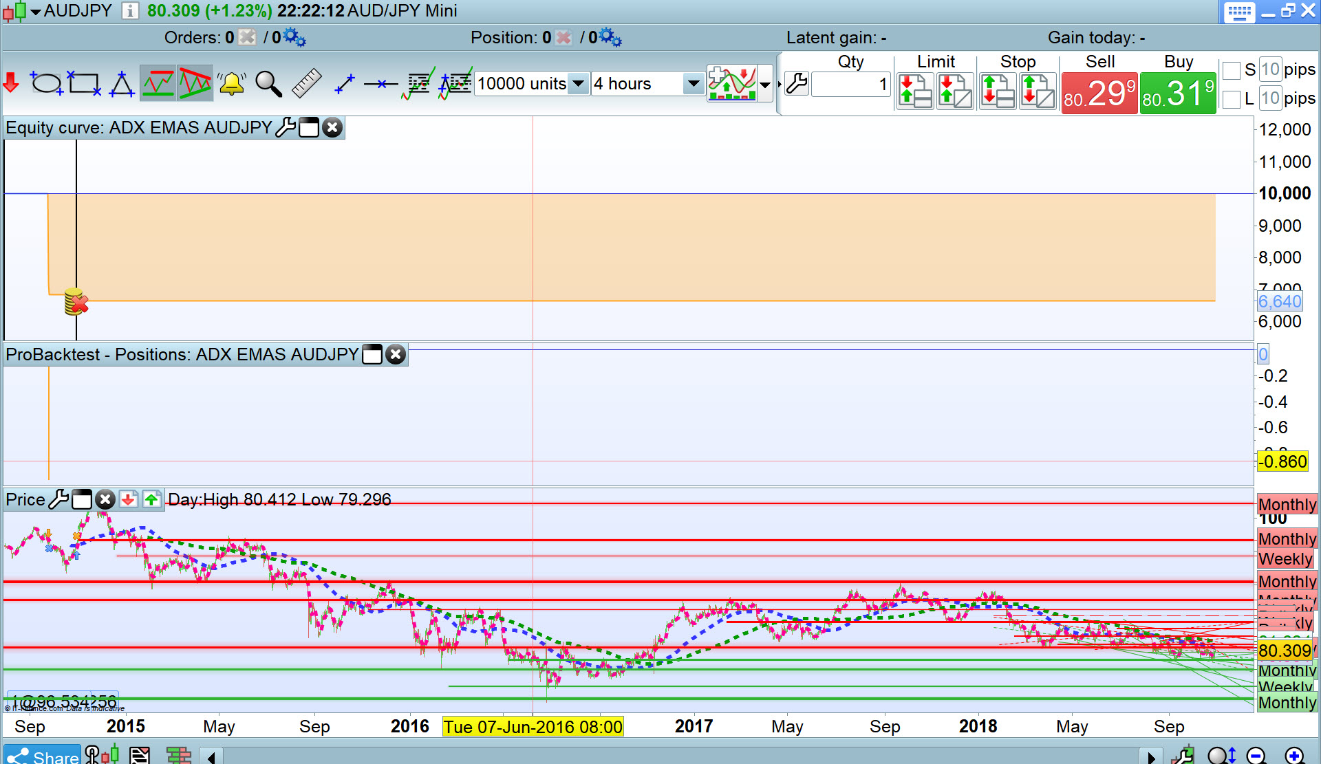Select the ellipse drawing tool
This screenshot has height=764, width=1321.
pyautogui.click(x=46, y=83)
